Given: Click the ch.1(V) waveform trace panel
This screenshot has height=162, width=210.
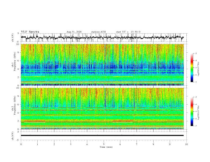Looking at the screenshot, I should (x=102, y=37).
